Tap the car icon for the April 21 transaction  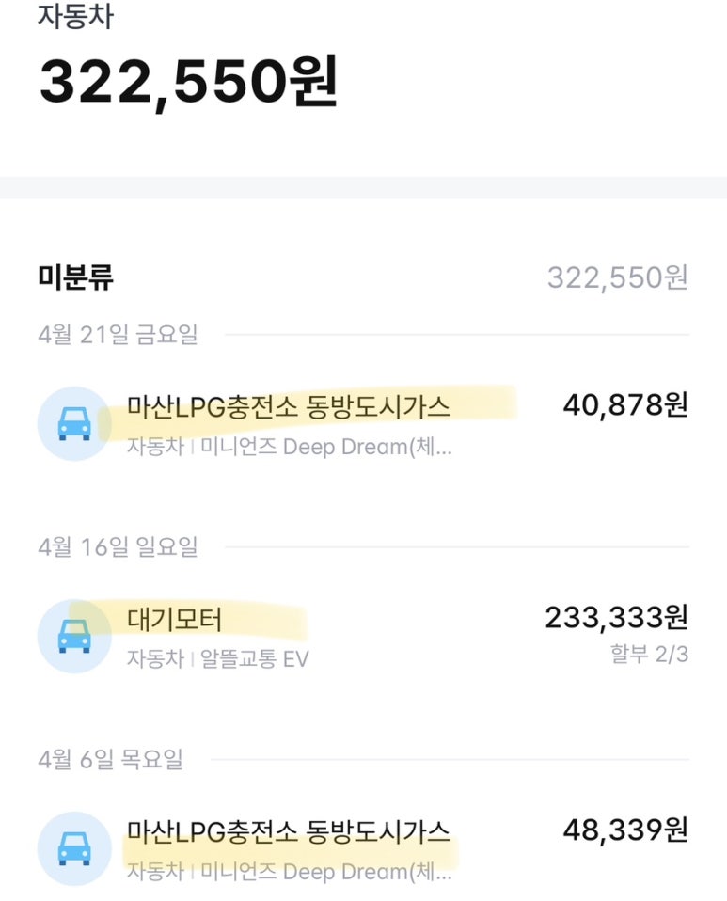(73, 423)
